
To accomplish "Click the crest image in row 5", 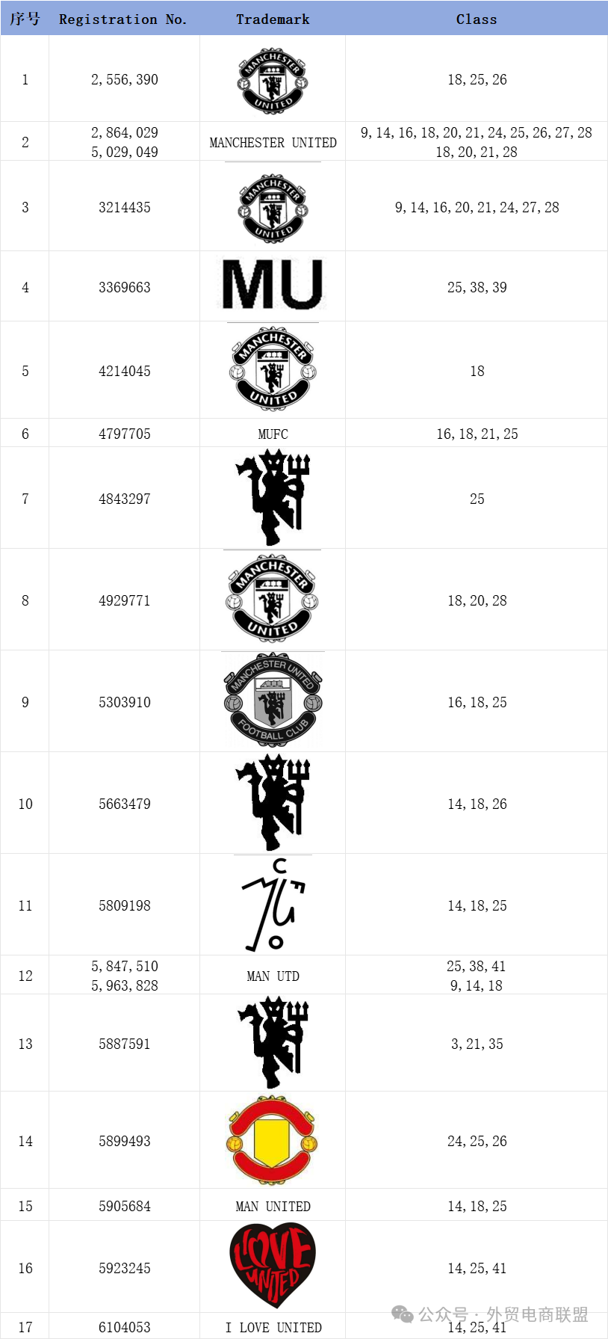I will point(273,369).
